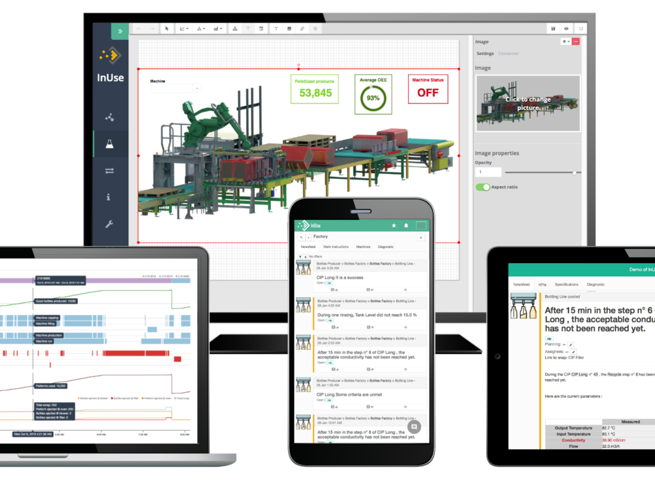Open the dropdown caret beside Factory on the phone
Screen dimensions: 655x491
[309, 237]
